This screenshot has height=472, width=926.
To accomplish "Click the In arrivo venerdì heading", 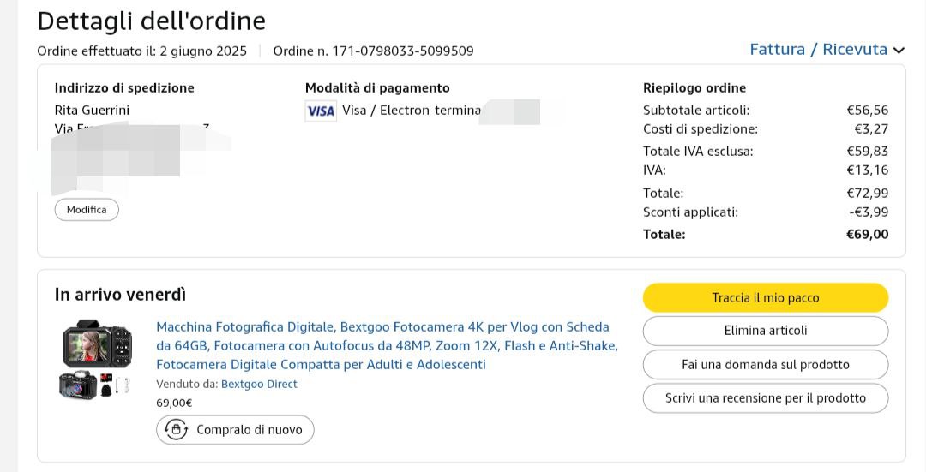I will coord(120,295).
